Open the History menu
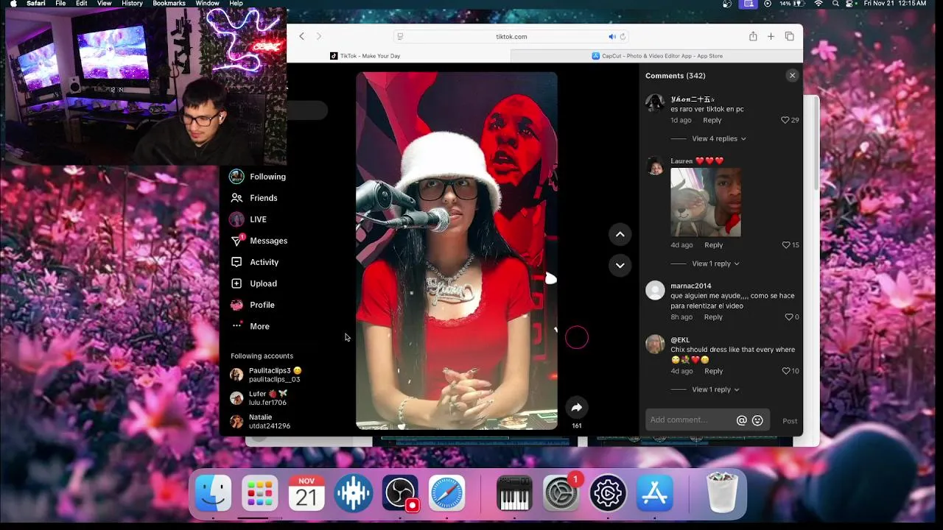Image resolution: width=943 pixels, height=530 pixels. [x=132, y=4]
